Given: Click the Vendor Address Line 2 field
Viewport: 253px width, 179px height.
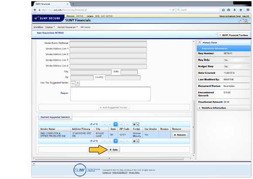Looking at the screenshot, I should coord(108,55).
